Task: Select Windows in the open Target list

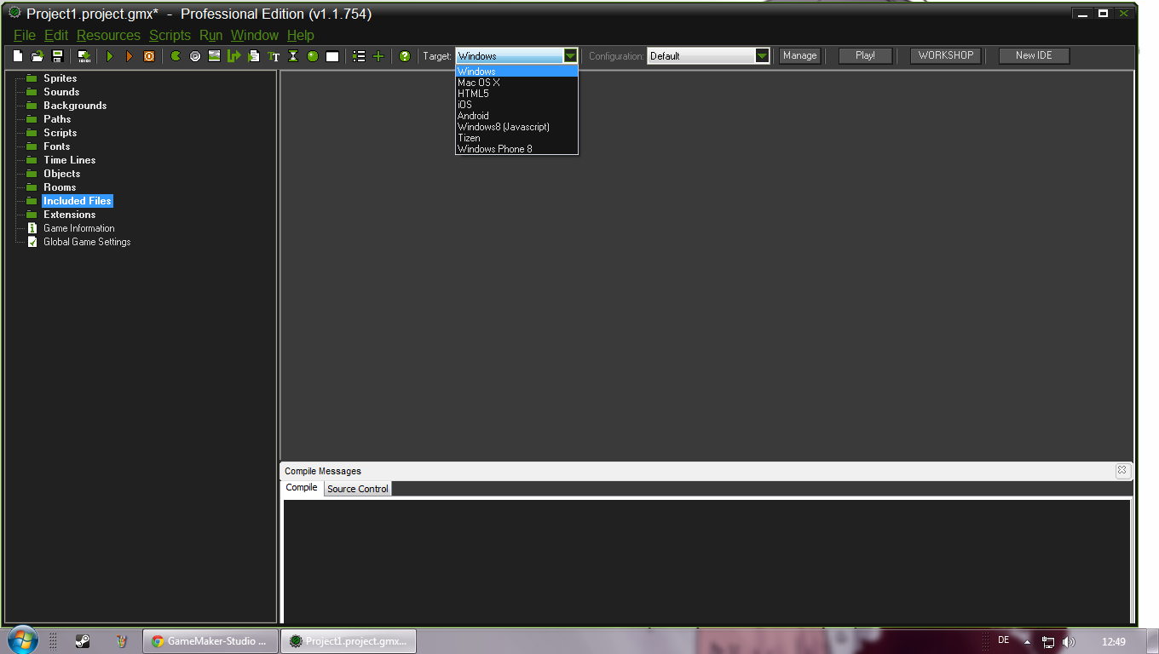Action: click(516, 72)
